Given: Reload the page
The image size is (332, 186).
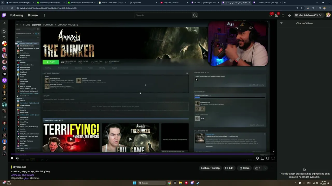Looking at the screenshot, I should coord(12,8).
